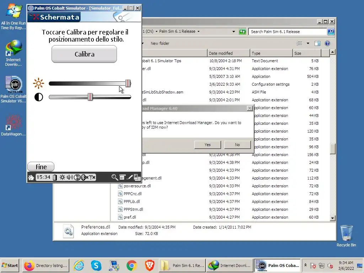364x273 pixels.
Task: Select the PPPLib.dll file
Action: [132, 202]
